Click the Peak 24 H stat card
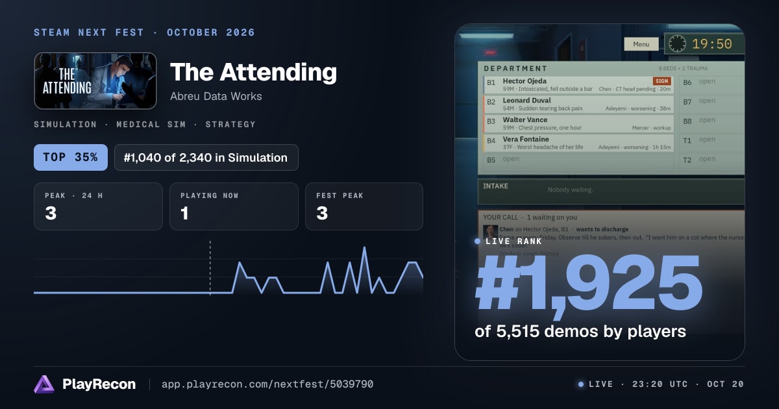The height and width of the screenshot is (409, 779). [98, 206]
